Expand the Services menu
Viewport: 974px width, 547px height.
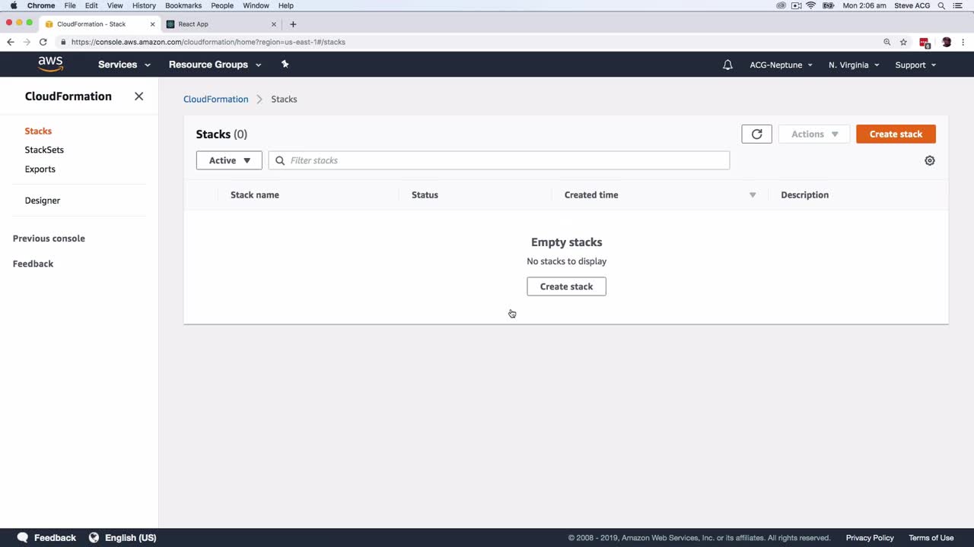pyautogui.click(x=124, y=65)
